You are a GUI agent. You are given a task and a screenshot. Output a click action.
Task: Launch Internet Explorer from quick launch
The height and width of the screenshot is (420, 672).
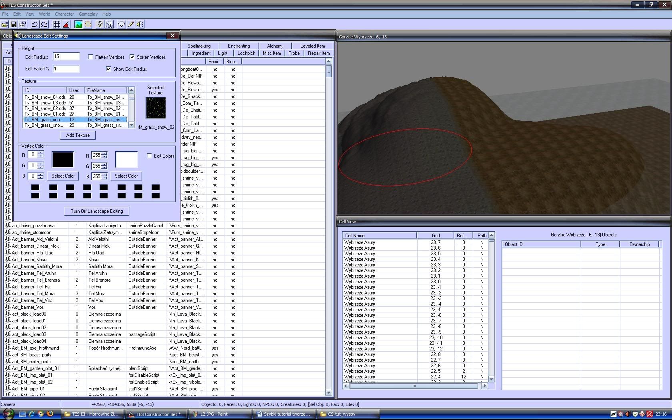[32, 414]
